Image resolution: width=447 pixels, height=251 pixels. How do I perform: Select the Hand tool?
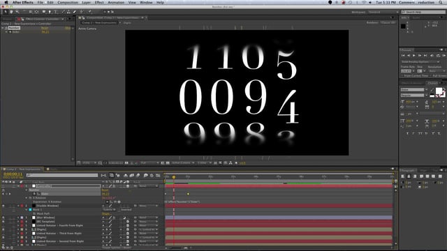point(11,12)
